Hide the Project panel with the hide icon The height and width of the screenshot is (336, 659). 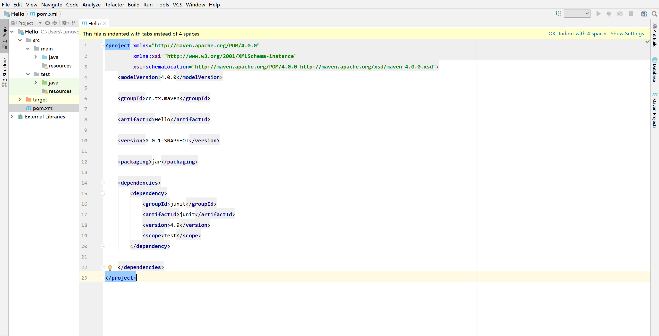[x=74, y=23]
